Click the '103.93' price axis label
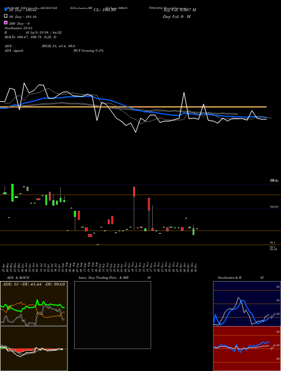281x371 pixels. click(274, 207)
